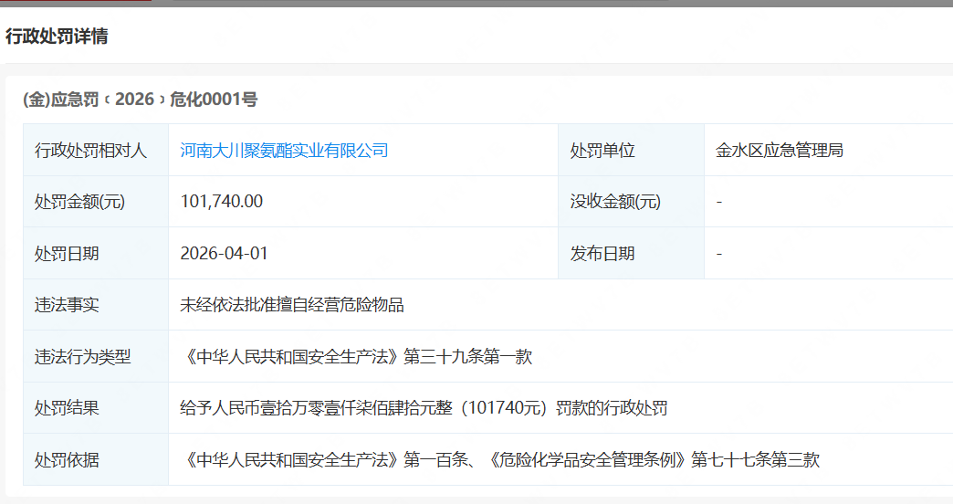Click the dash value beside 发布日期

[719, 254]
